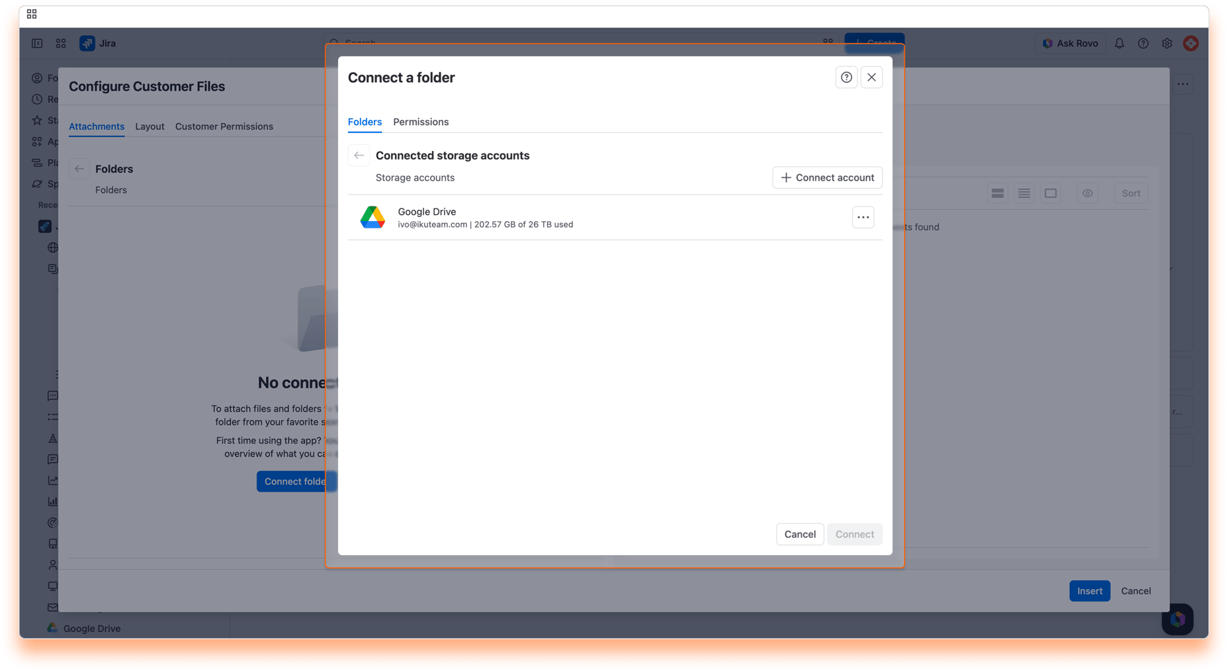
Task: Click the disabled Connect button
Action: coord(854,534)
